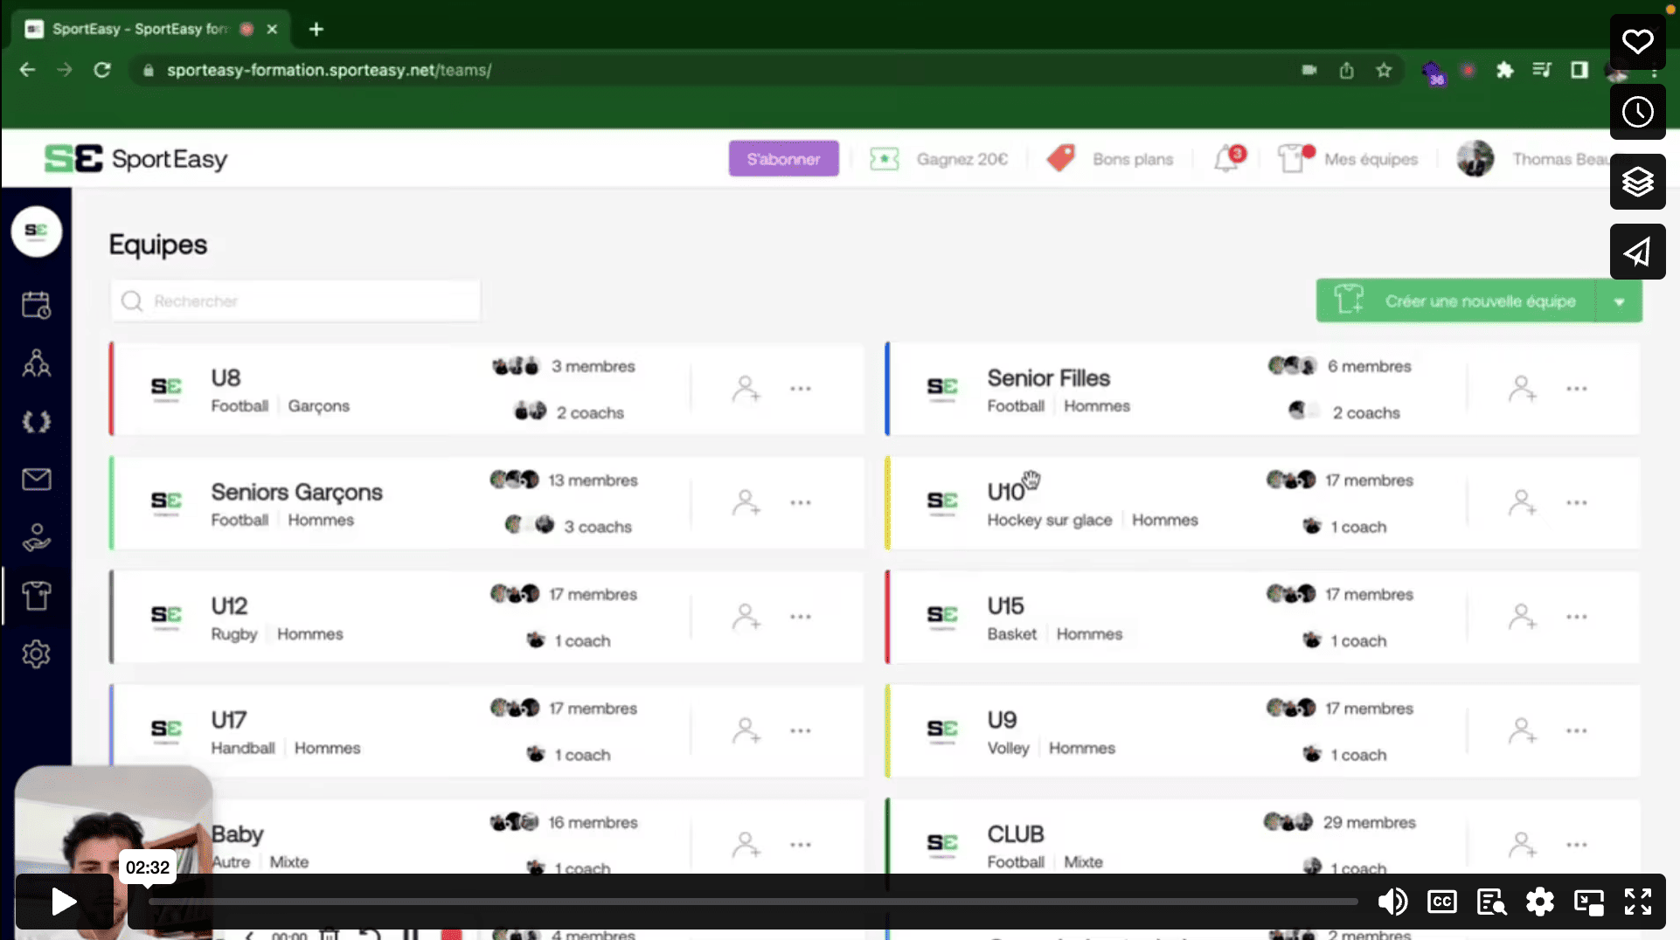Add a member to team U9
The height and width of the screenshot is (940, 1680).
[1522, 730]
